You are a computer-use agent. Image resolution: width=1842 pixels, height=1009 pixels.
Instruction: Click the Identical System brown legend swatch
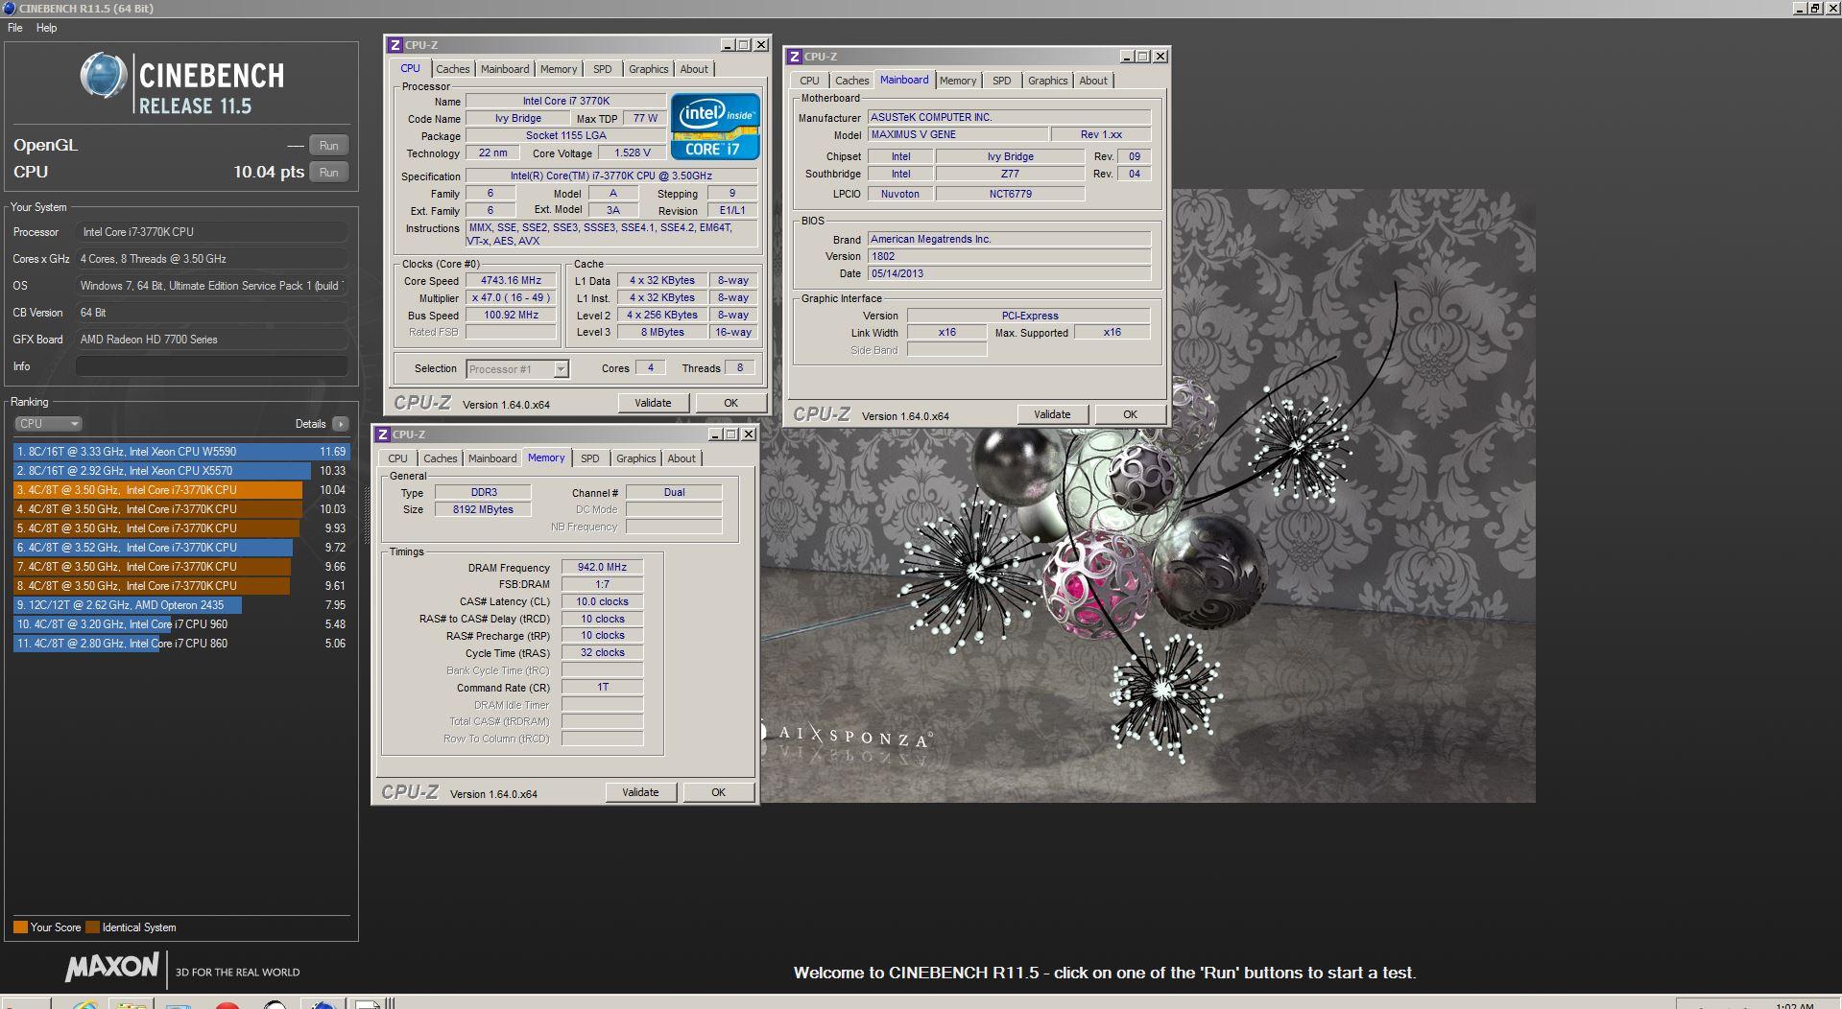tap(92, 927)
